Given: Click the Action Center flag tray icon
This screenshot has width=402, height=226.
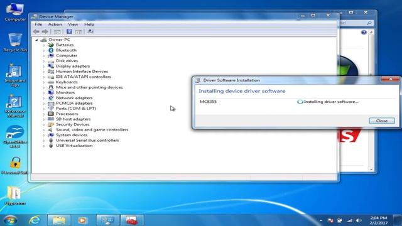Looking at the screenshot, I should (330, 220).
